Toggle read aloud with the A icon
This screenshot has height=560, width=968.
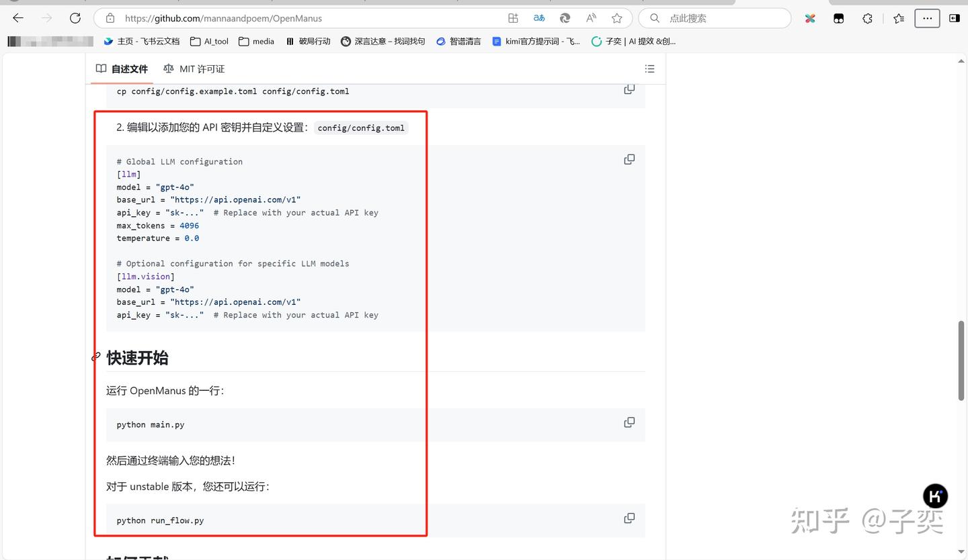coord(590,18)
